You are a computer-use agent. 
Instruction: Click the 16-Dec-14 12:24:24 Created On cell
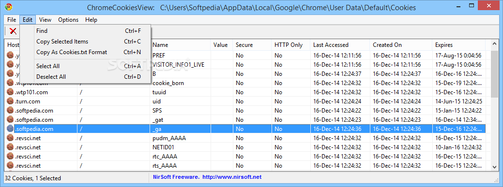pyautogui.click(x=397, y=101)
